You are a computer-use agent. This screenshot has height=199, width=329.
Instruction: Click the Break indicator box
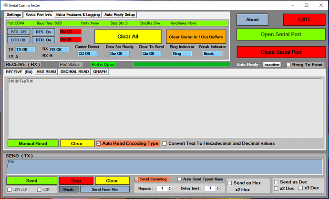click(213, 54)
